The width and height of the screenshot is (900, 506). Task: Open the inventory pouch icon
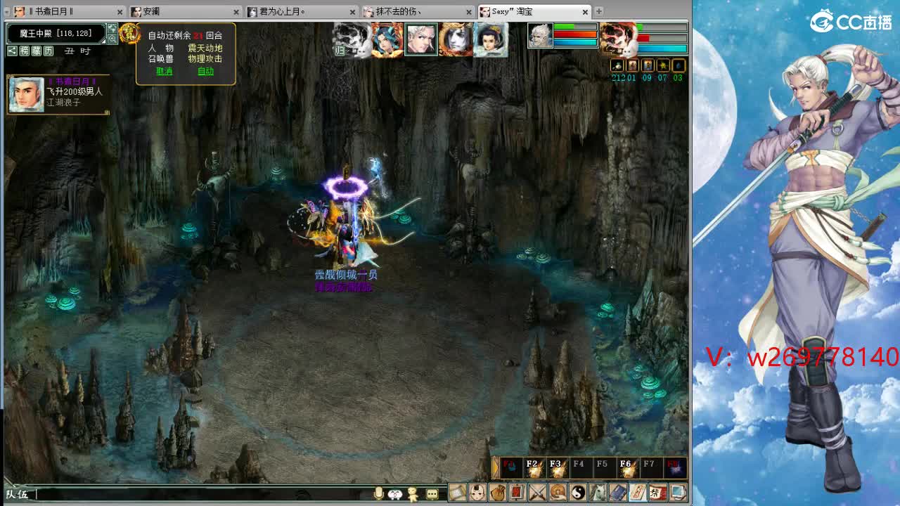point(498,493)
